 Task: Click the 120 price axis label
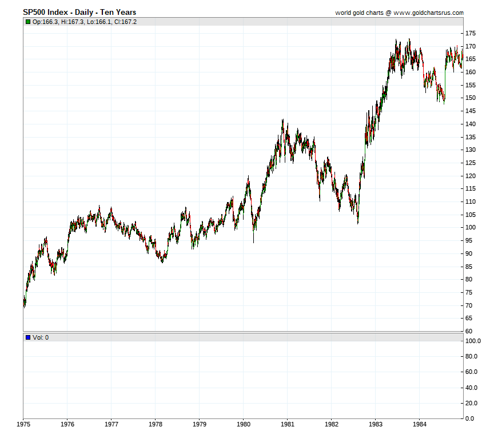pyautogui.click(x=471, y=176)
